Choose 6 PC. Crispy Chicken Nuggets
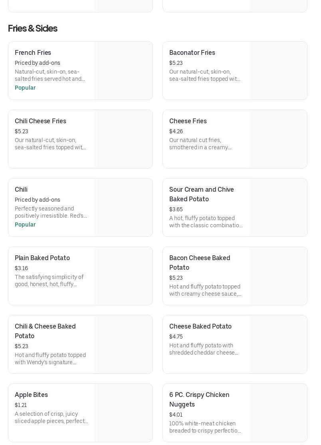The width and height of the screenshot is (321, 445). (x=199, y=399)
